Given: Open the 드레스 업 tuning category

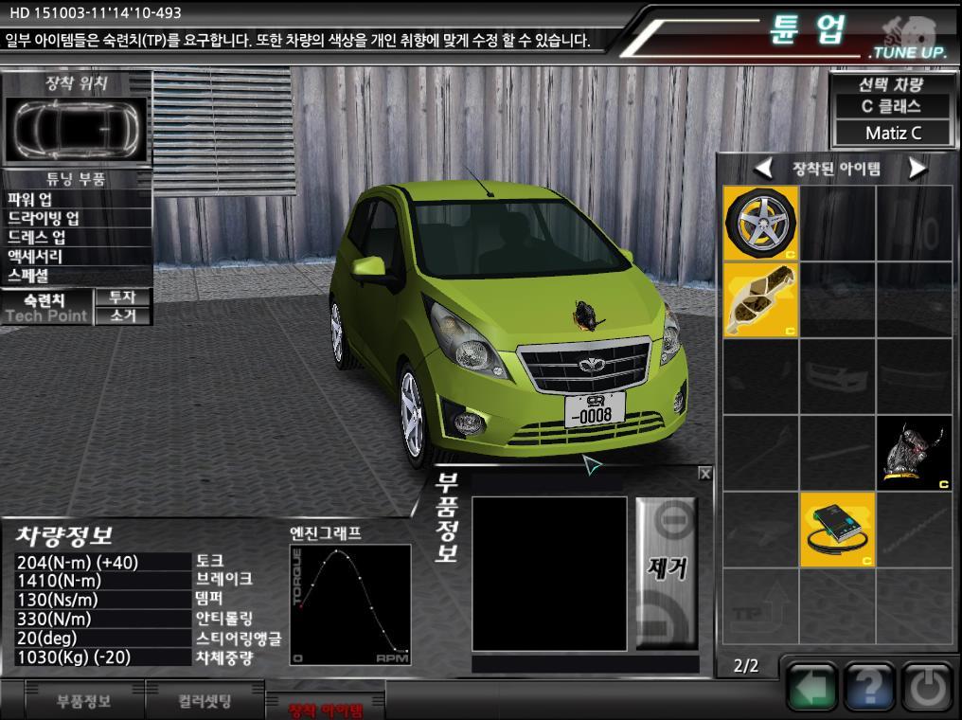Looking at the screenshot, I should point(77,237).
